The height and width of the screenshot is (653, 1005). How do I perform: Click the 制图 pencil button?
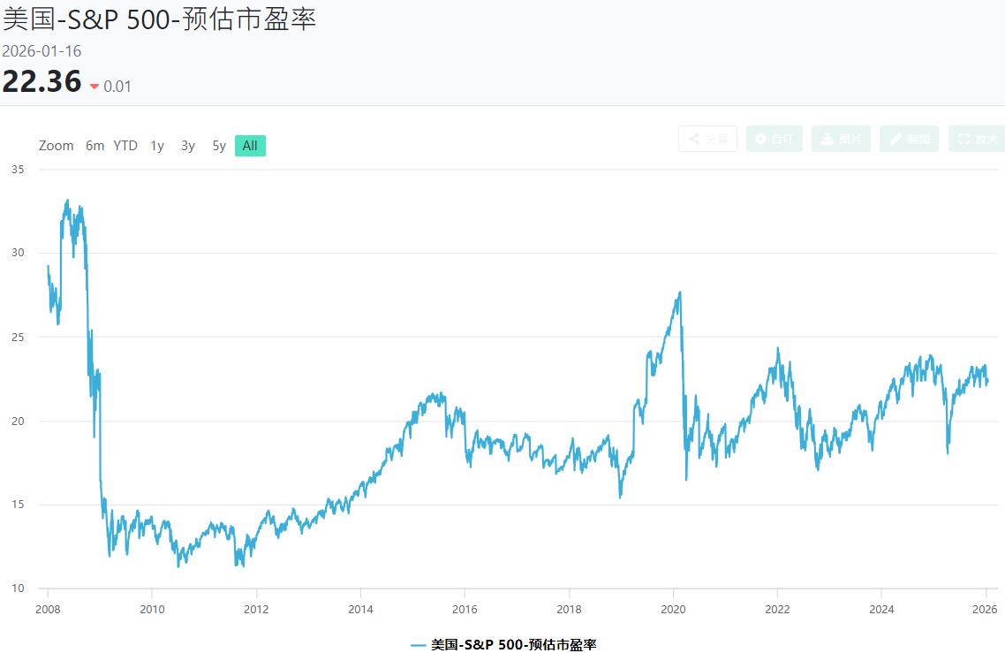909,139
